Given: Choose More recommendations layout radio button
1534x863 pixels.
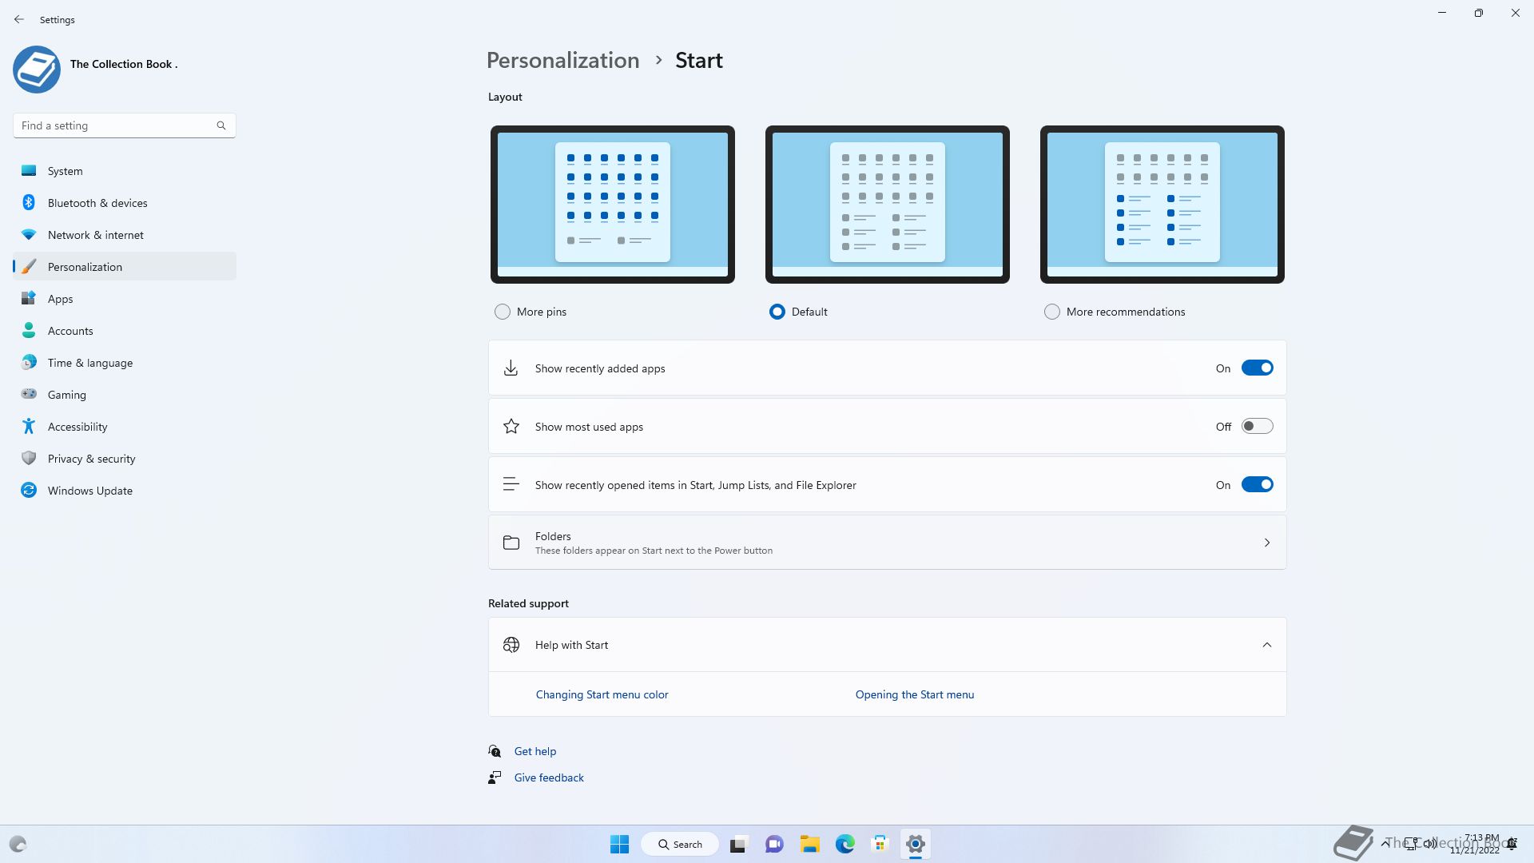Looking at the screenshot, I should point(1052,312).
